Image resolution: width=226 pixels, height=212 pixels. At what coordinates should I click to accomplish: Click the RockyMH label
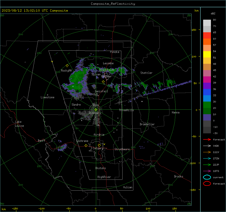[66, 71]
